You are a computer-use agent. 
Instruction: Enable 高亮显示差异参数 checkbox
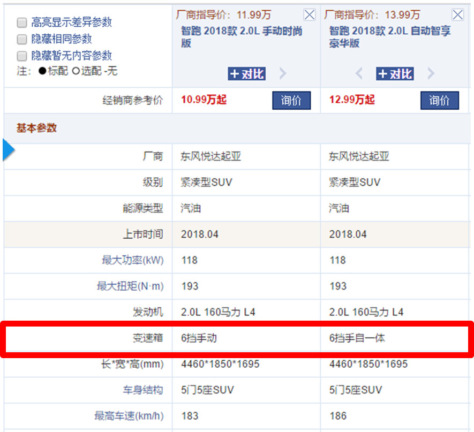(22, 22)
